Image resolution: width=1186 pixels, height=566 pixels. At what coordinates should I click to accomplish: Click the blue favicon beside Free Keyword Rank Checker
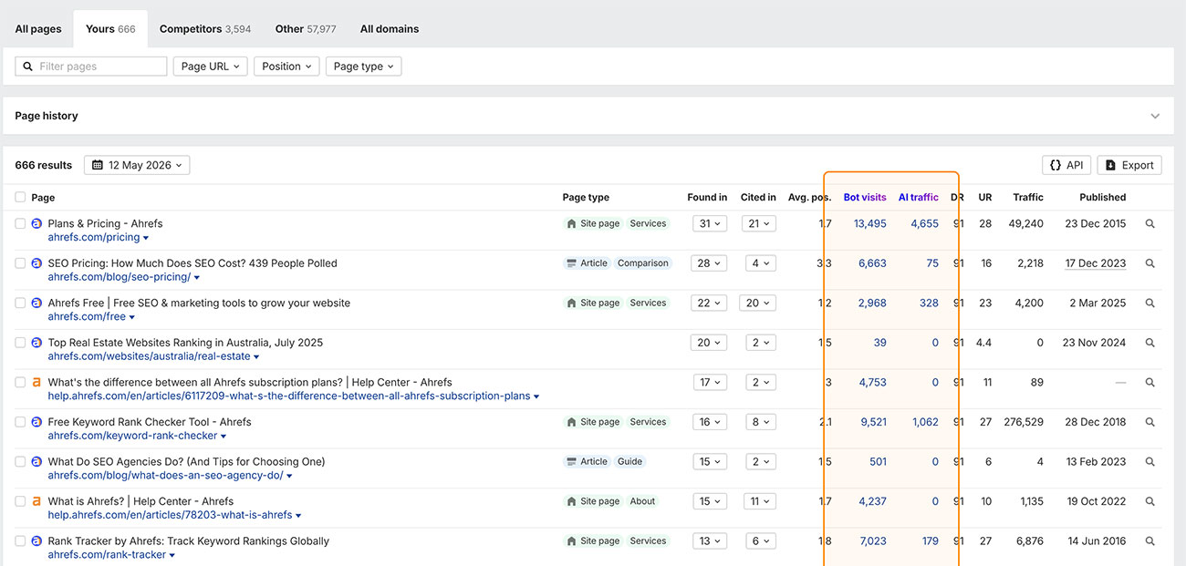pyautogui.click(x=36, y=422)
